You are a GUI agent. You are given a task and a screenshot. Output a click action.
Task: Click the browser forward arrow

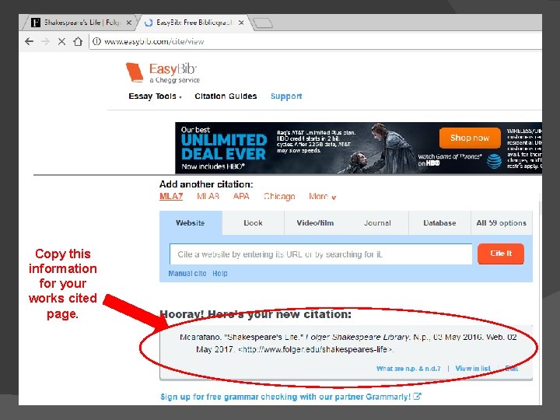coord(45,41)
